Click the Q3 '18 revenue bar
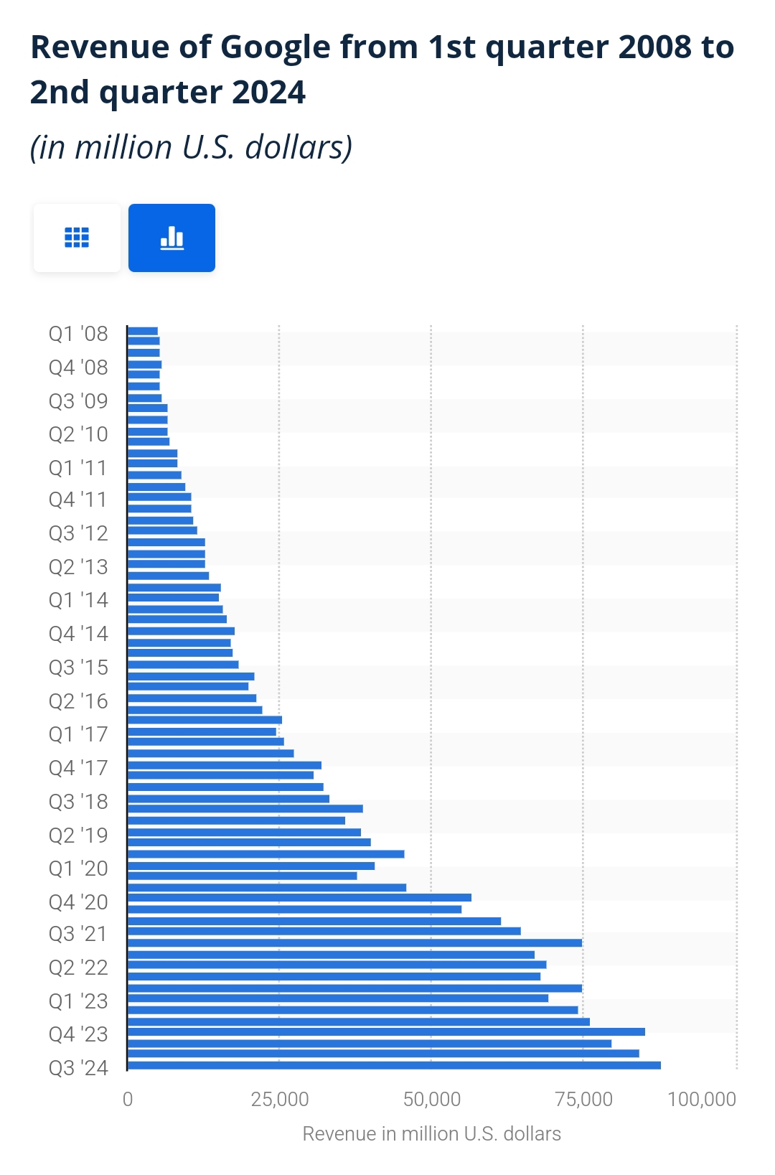The height and width of the screenshot is (1175, 775). coord(228,799)
